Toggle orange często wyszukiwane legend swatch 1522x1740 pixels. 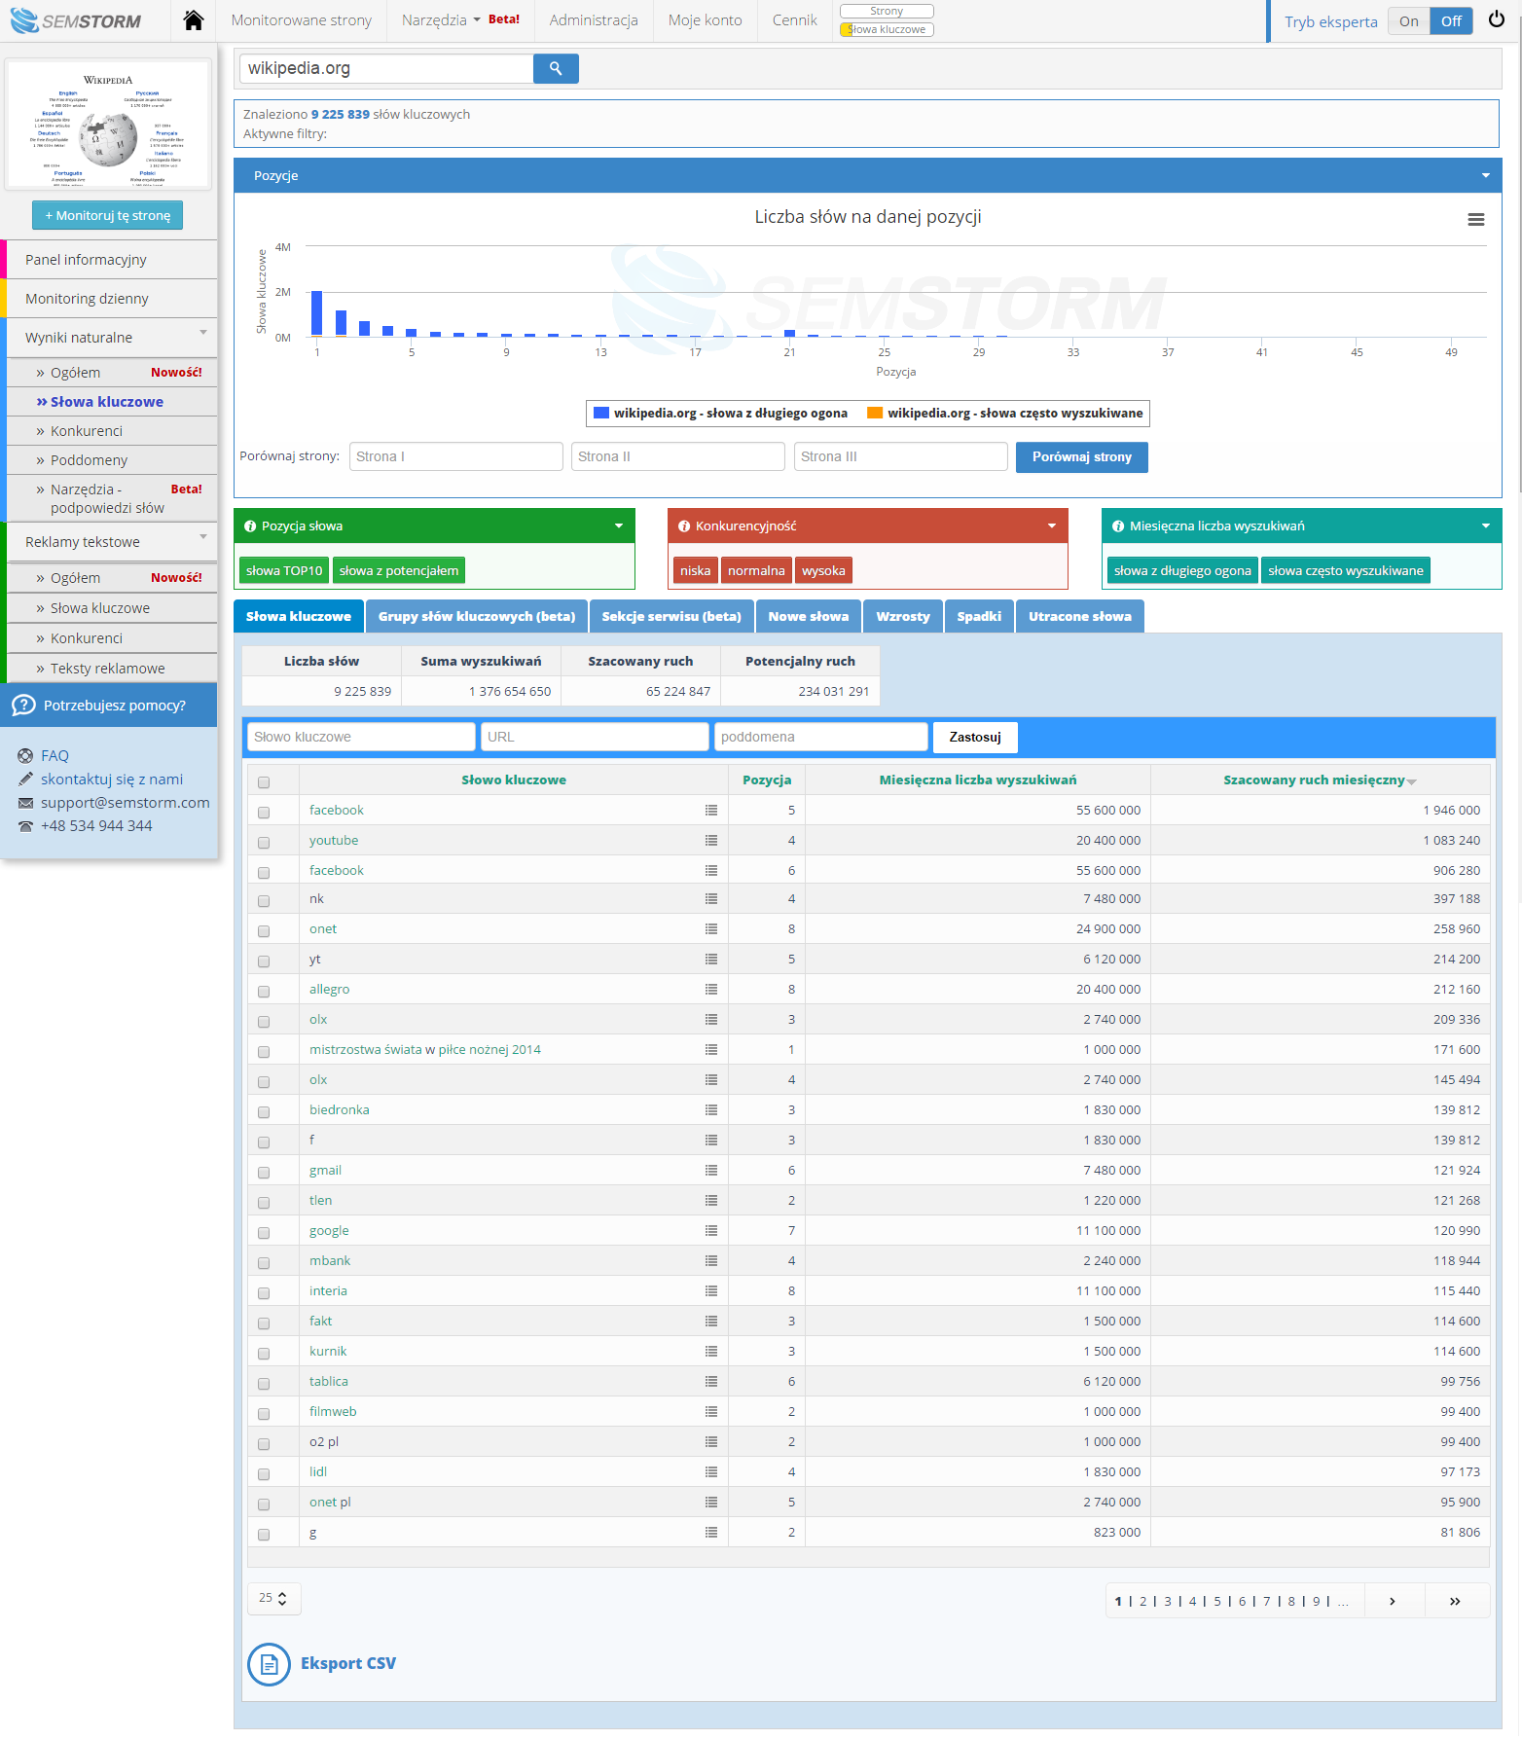pyautogui.click(x=875, y=414)
